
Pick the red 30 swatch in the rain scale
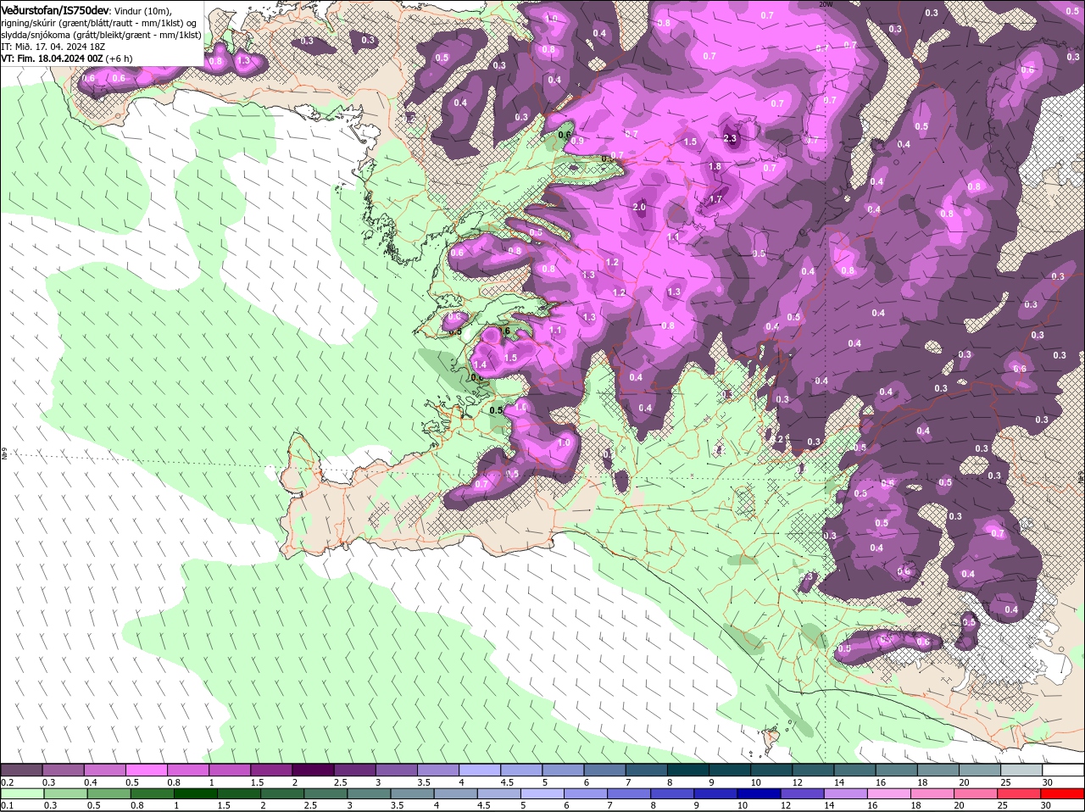coord(1062,793)
